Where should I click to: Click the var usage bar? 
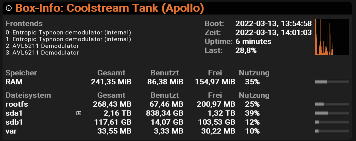tap(332, 131)
